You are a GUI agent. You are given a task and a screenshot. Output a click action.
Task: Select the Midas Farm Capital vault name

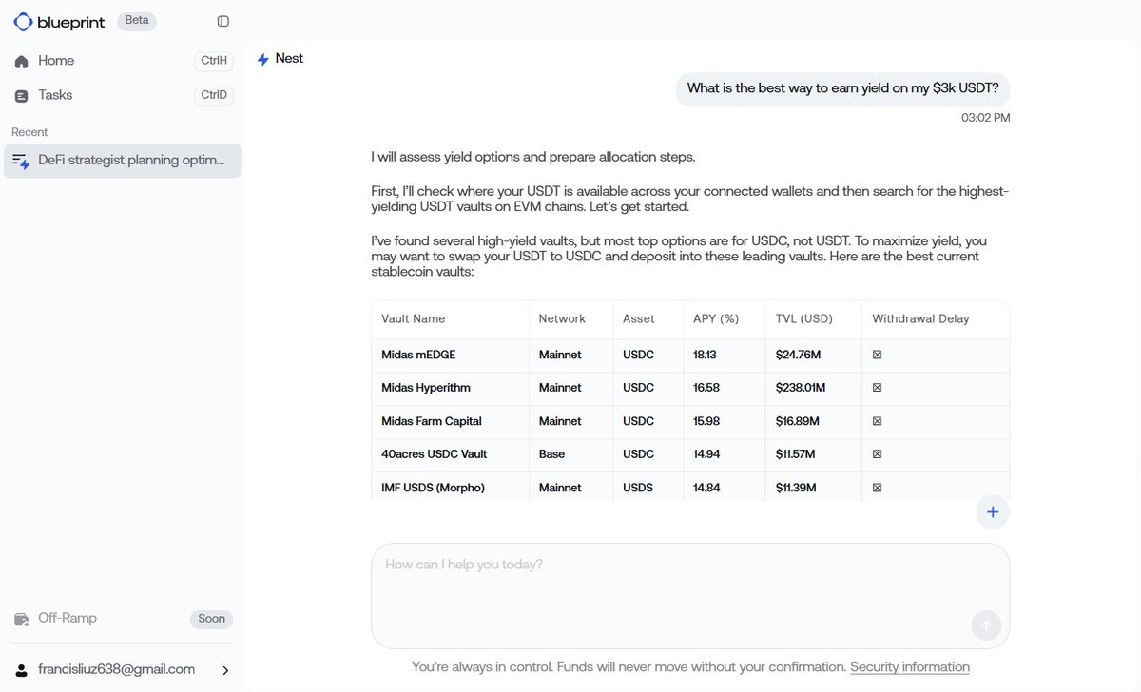pos(432,421)
